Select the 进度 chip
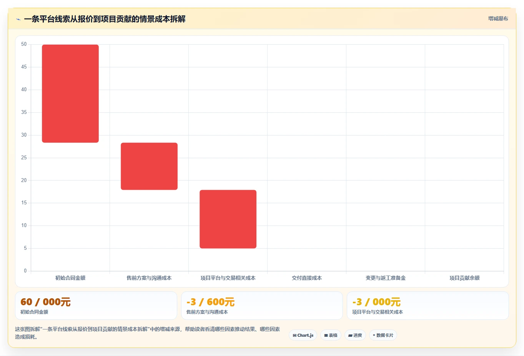 (x=355, y=335)
